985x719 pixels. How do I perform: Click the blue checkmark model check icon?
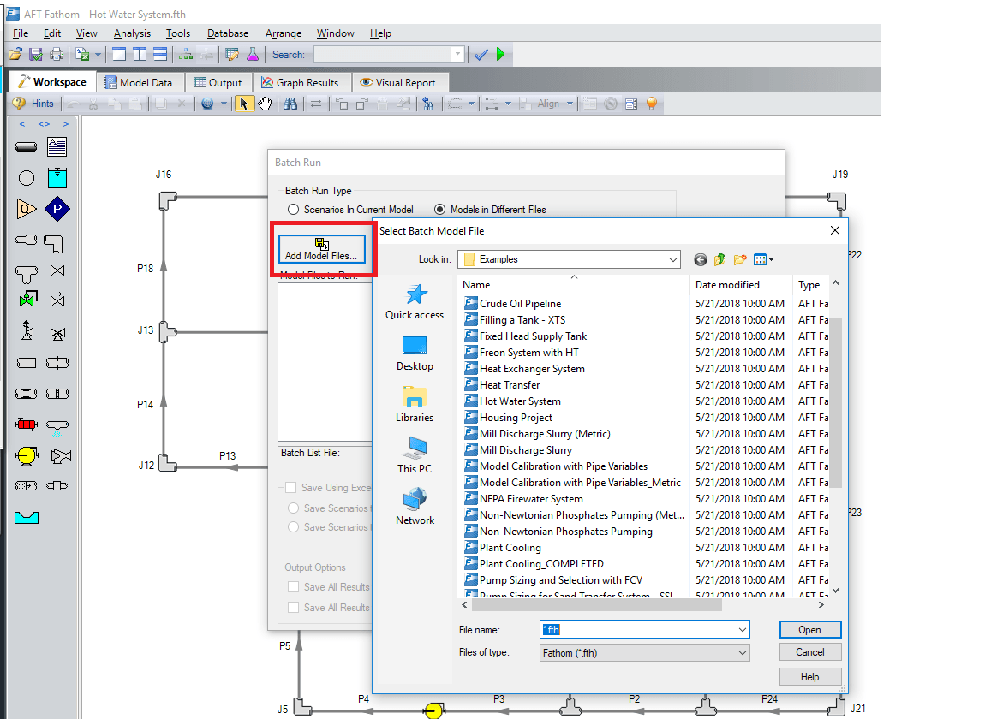click(x=481, y=55)
